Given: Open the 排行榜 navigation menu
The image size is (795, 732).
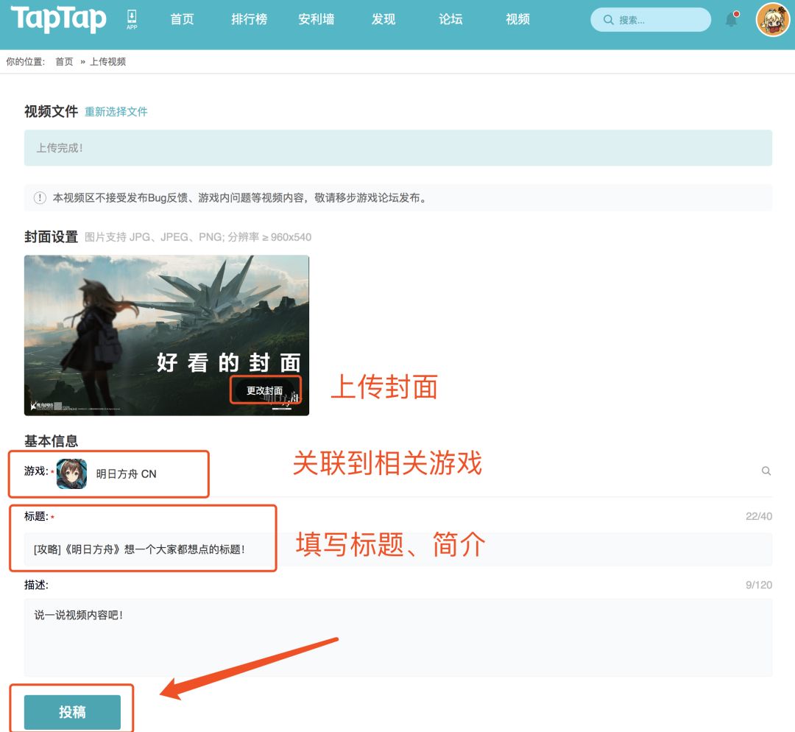Looking at the screenshot, I should (248, 20).
